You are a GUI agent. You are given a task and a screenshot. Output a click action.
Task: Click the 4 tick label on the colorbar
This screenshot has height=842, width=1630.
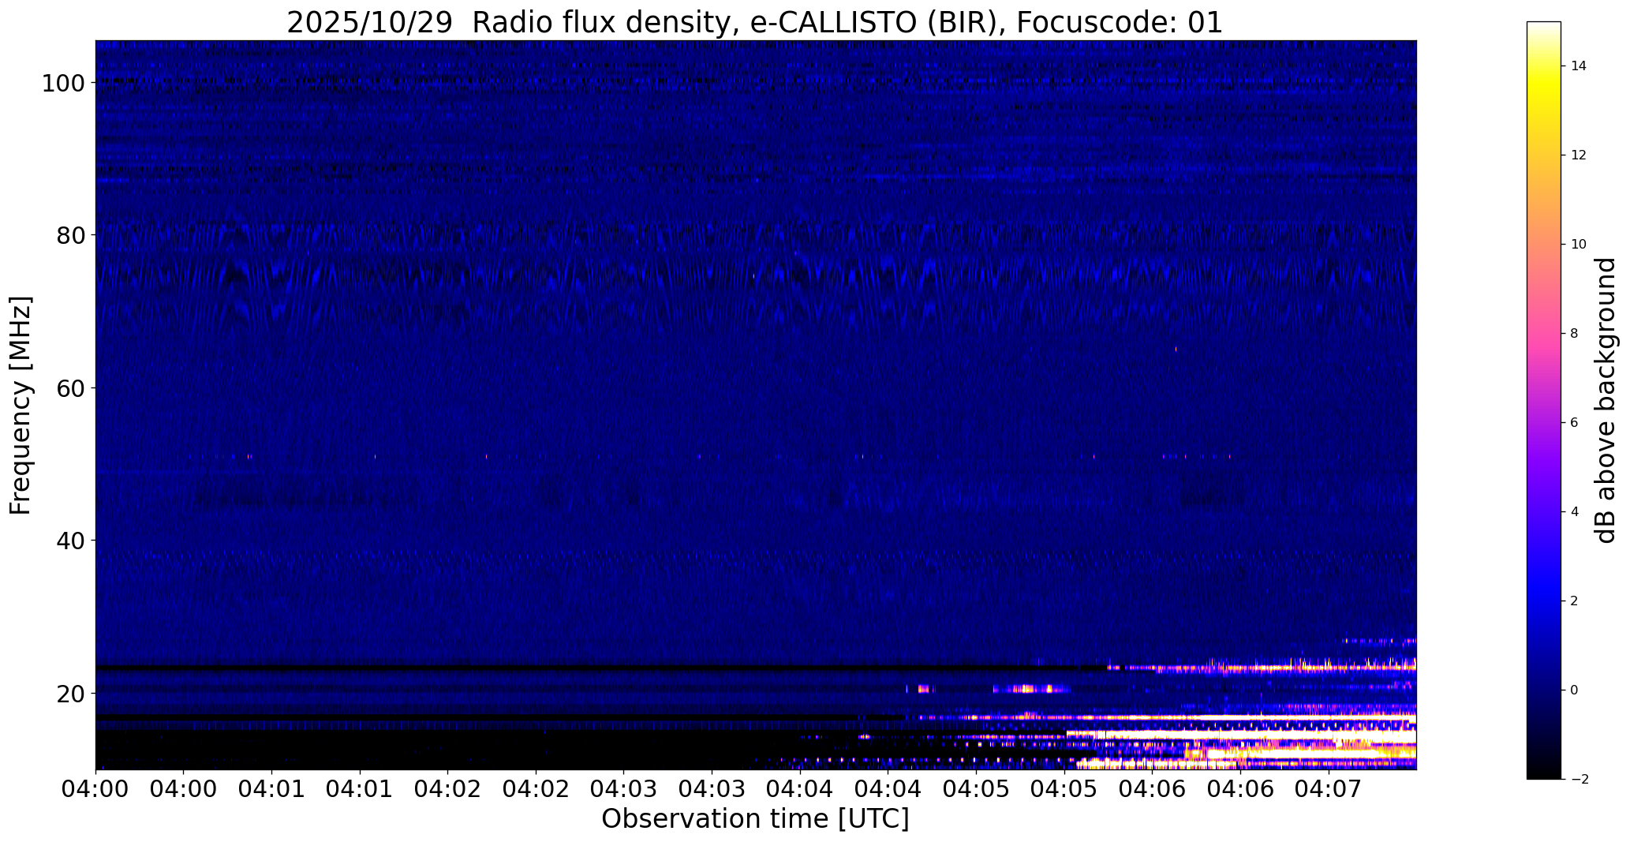[1575, 511]
